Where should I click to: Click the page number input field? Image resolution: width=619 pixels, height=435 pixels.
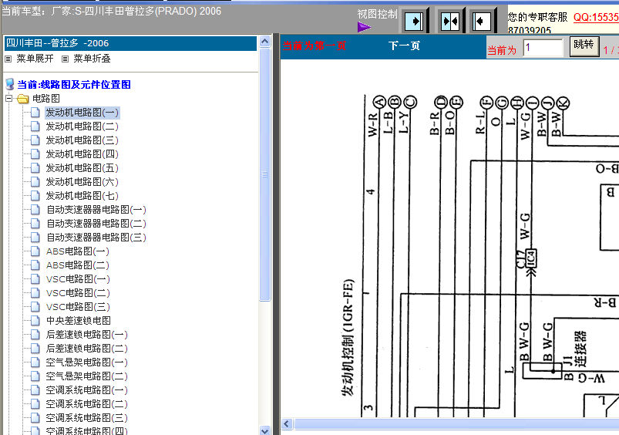coord(543,48)
